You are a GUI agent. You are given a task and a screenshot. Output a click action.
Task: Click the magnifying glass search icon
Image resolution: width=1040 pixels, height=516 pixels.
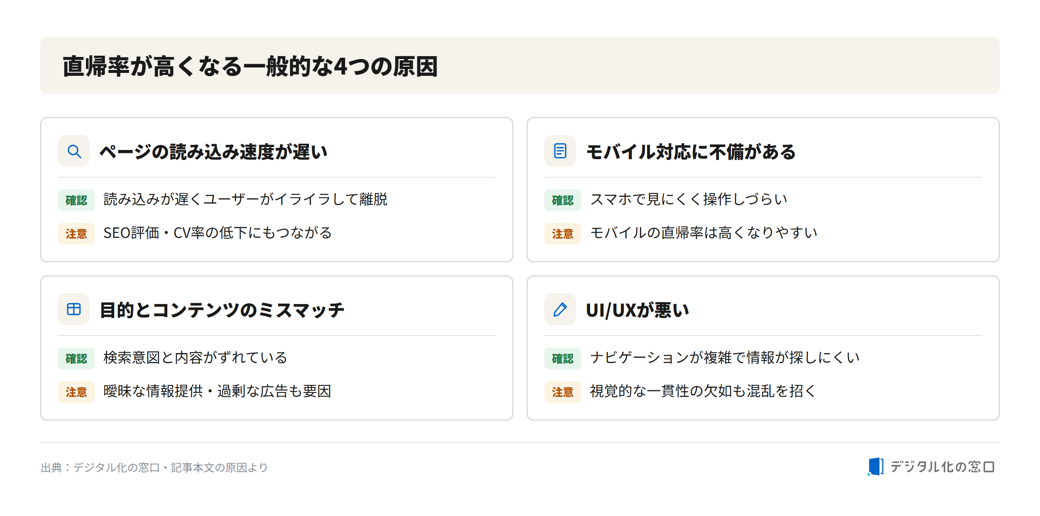(74, 151)
